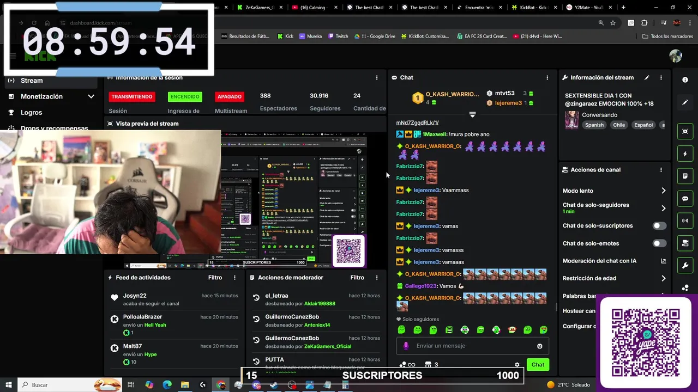Switch to ZeKaGamers browser tab
This screenshot has width=698, height=392.
(x=259, y=8)
